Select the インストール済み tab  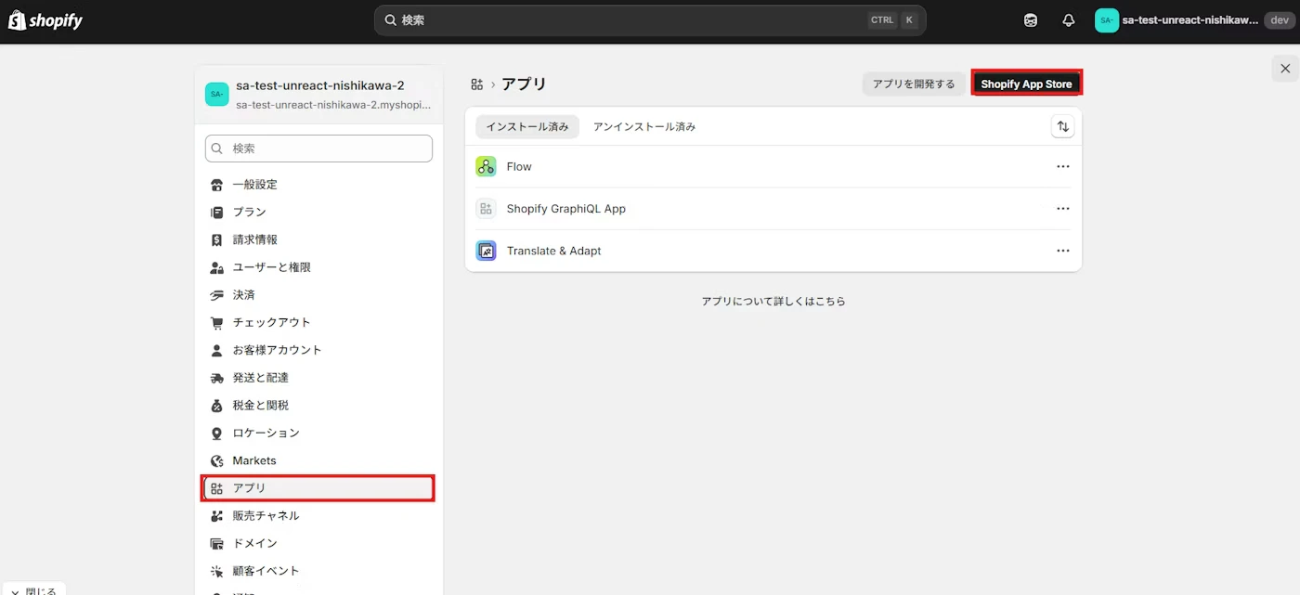(x=527, y=126)
